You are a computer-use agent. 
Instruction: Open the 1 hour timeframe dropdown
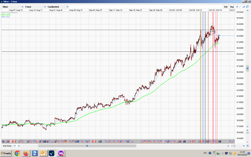pos(35,7)
